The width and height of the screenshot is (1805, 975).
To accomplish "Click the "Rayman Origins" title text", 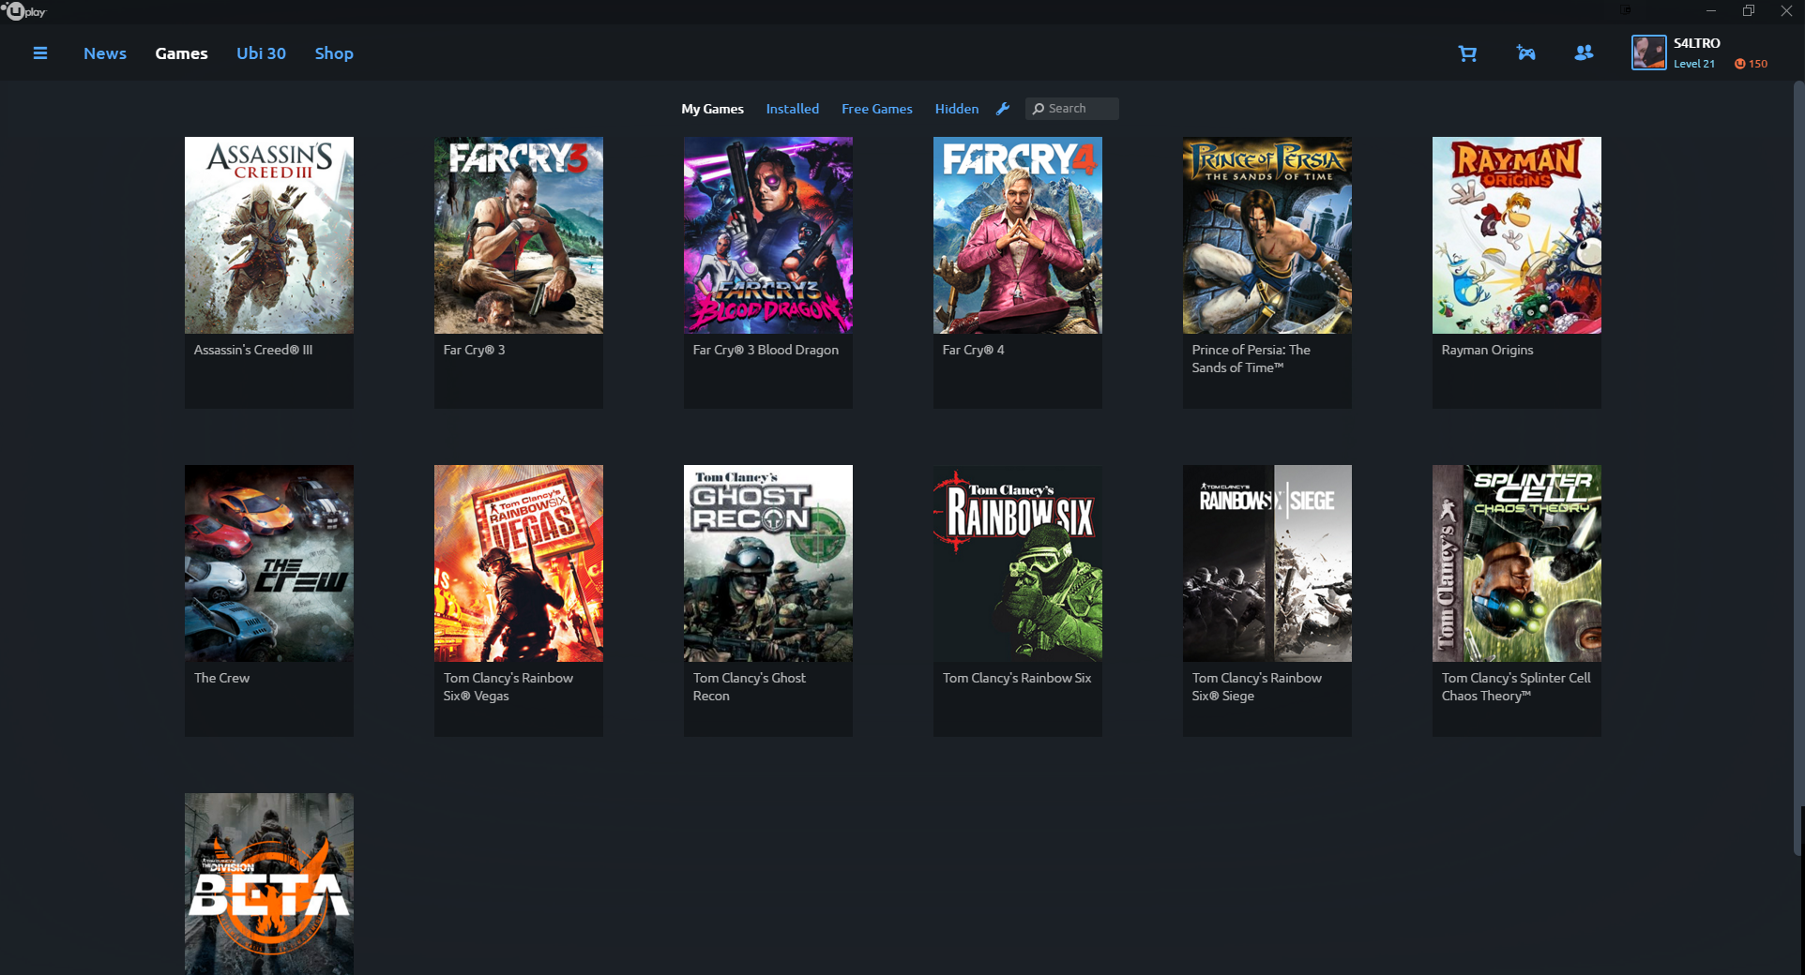I will click(x=1487, y=350).
